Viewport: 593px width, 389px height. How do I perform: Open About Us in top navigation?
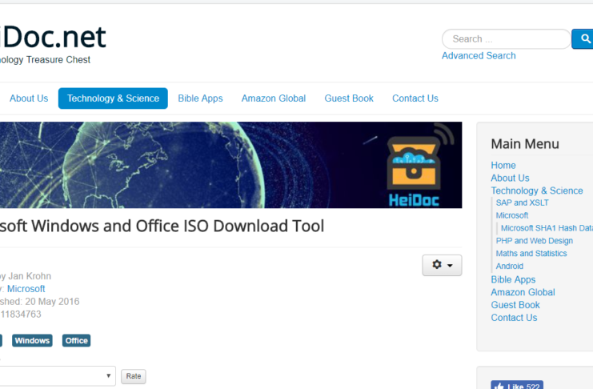29,98
